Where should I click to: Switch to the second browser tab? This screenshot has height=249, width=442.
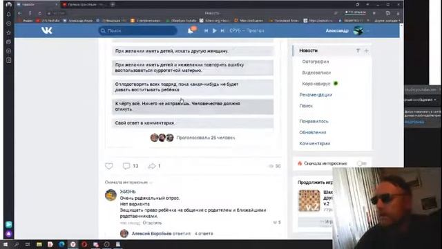84,5
